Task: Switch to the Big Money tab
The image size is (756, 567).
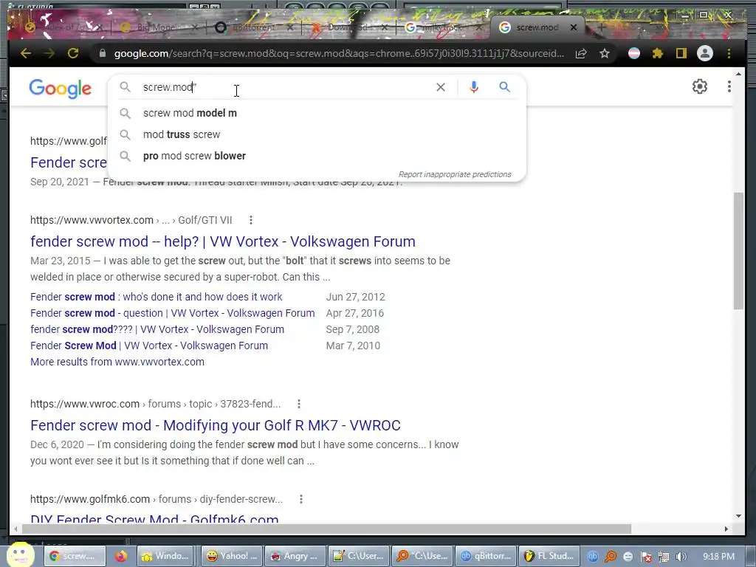Action: click(159, 27)
